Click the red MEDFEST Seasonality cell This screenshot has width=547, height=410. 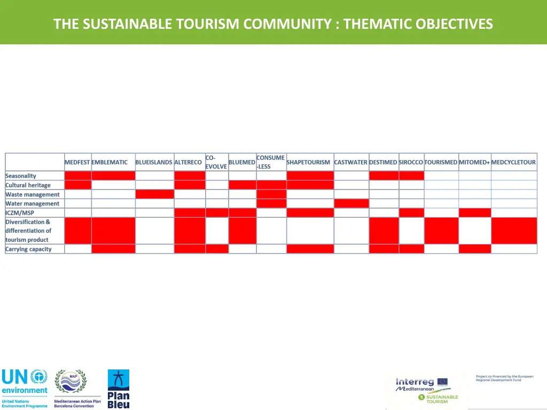click(x=78, y=176)
